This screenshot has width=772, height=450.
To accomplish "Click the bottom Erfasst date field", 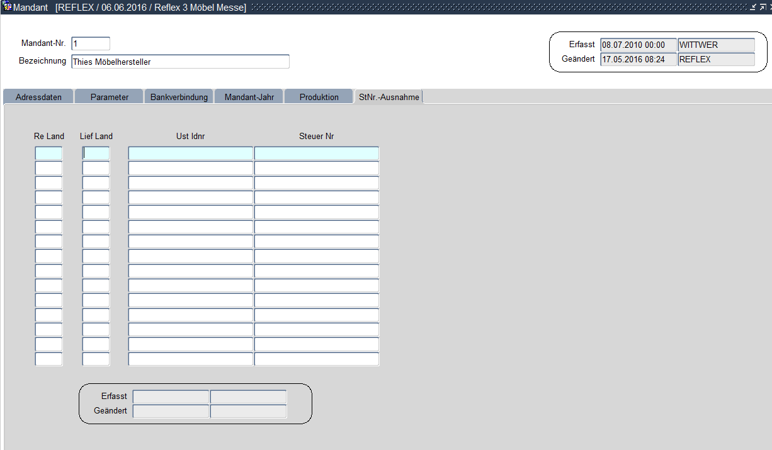I will (171, 397).
